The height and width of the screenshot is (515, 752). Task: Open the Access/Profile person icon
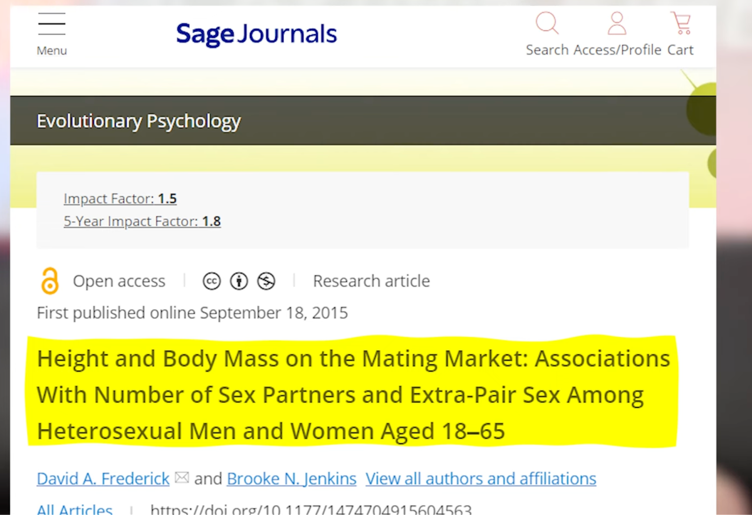(617, 24)
